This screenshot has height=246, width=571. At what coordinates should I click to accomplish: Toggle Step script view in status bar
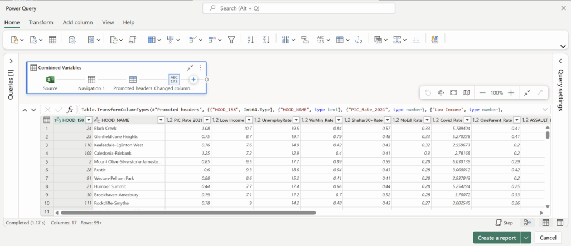click(504, 223)
